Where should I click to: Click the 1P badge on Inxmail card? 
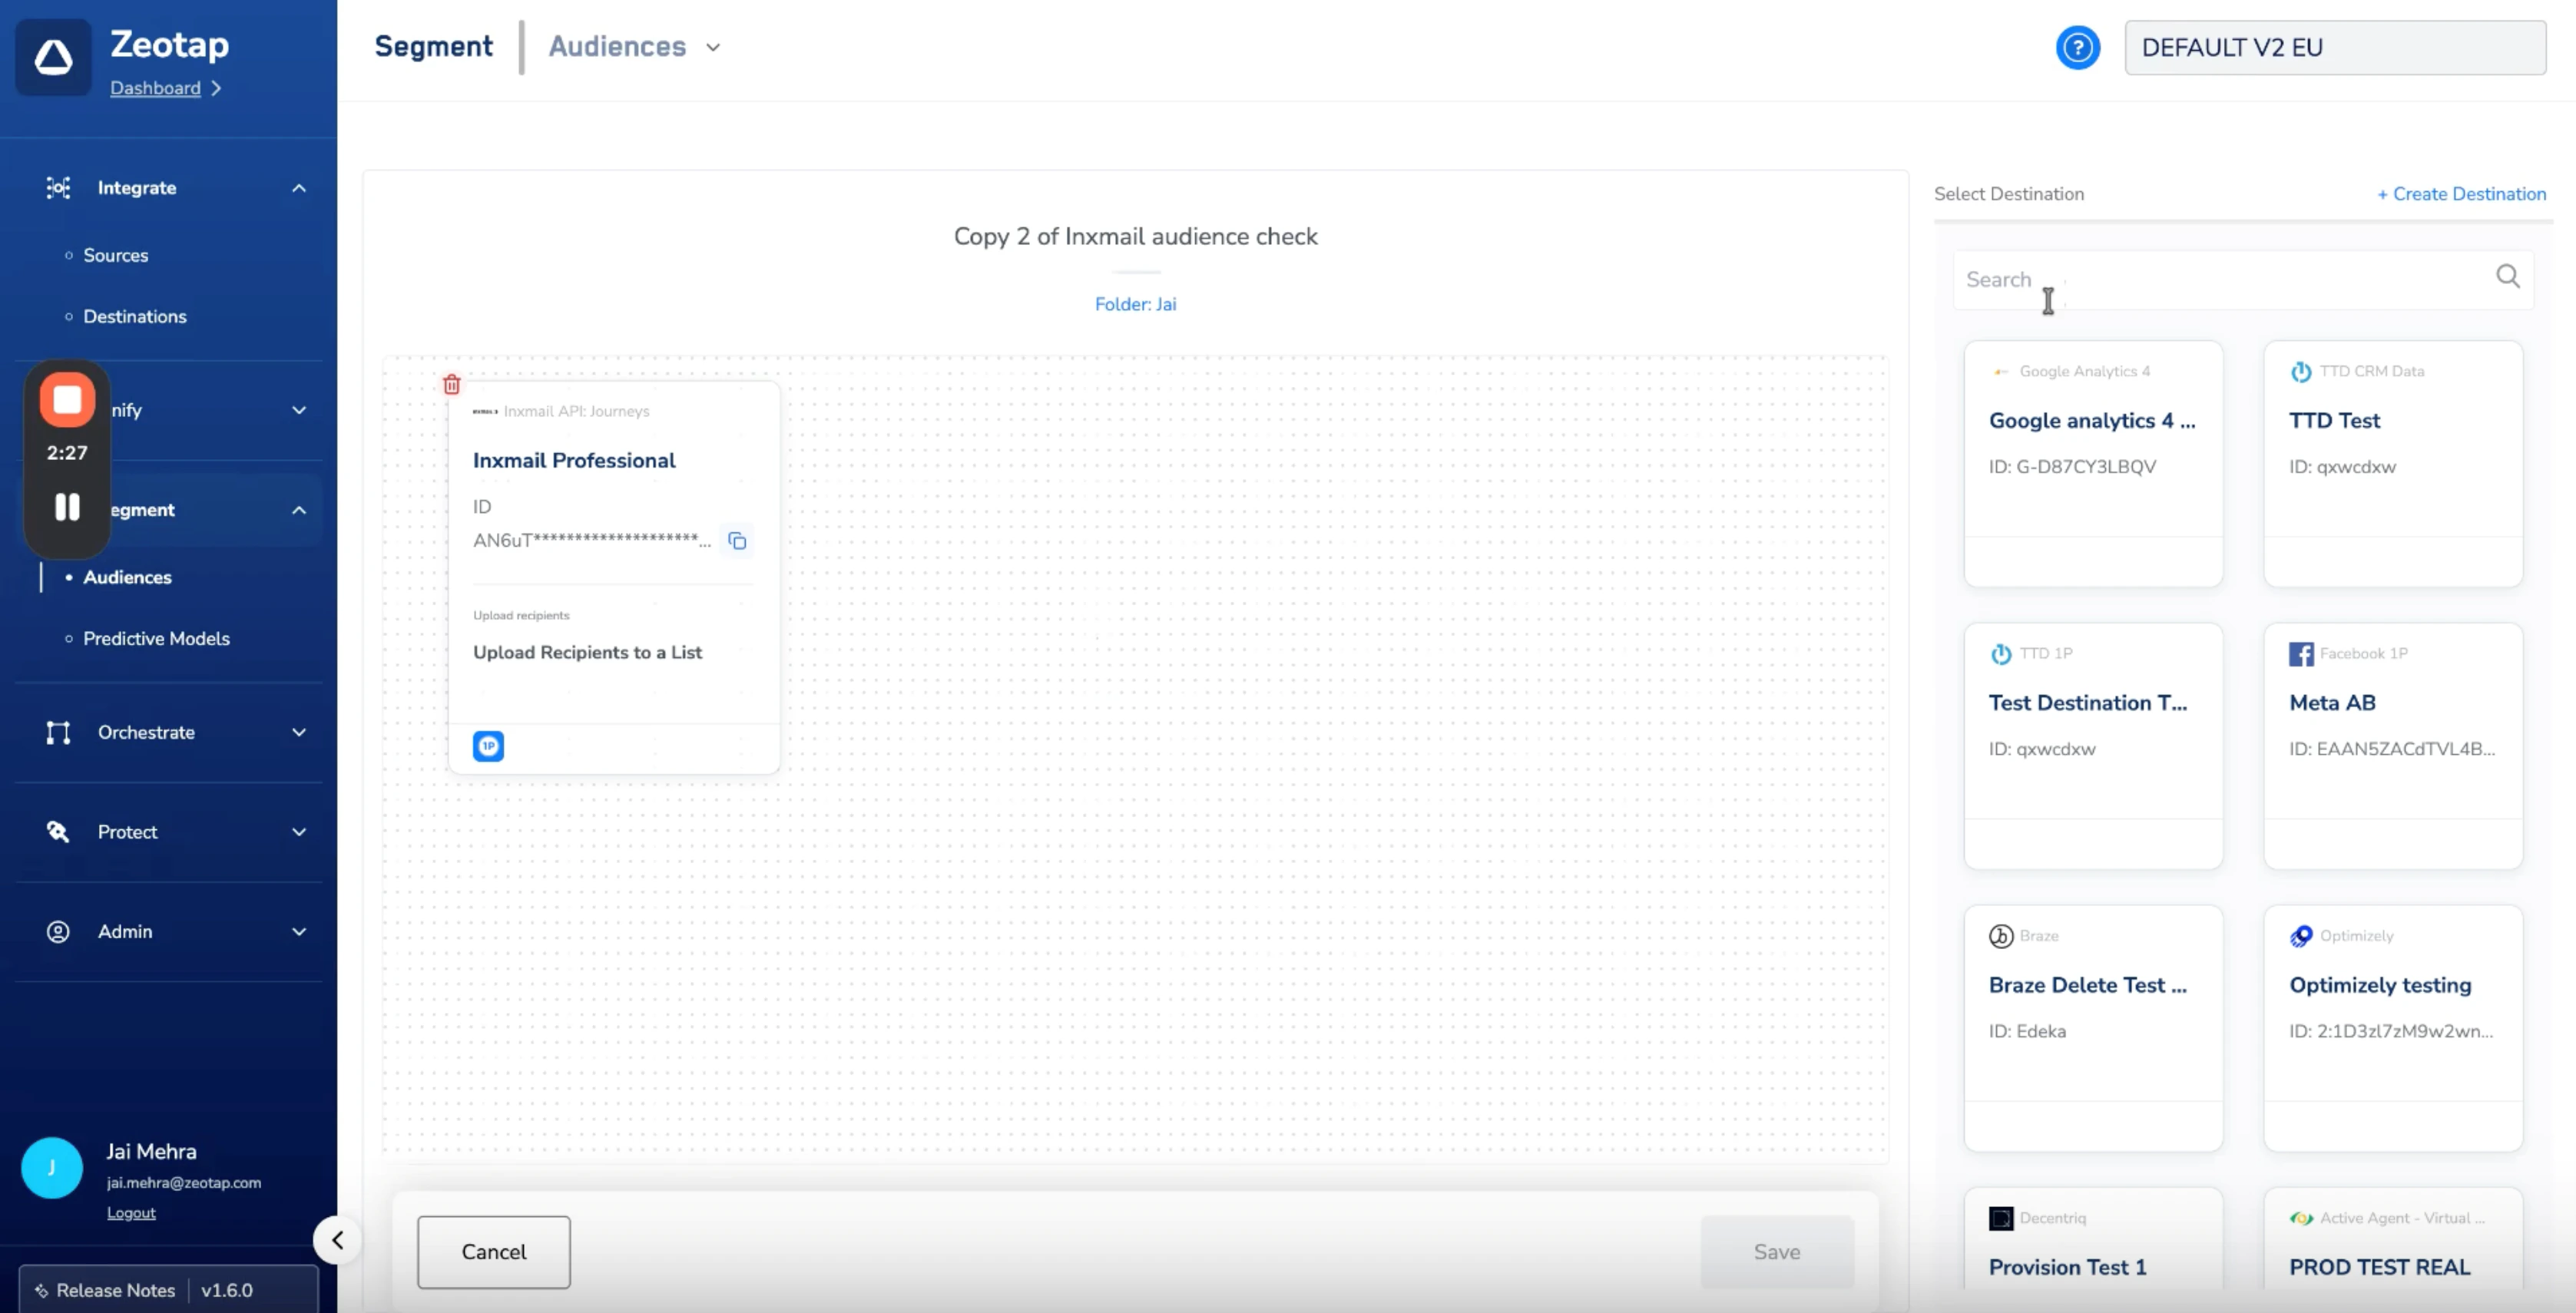[488, 746]
